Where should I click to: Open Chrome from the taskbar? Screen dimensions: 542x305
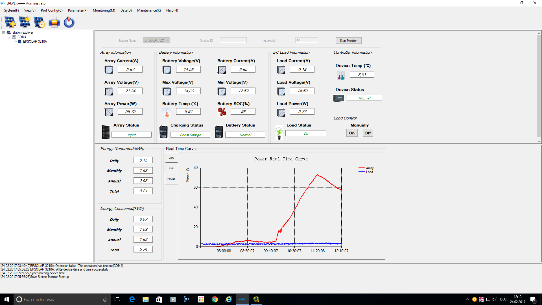(215, 299)
